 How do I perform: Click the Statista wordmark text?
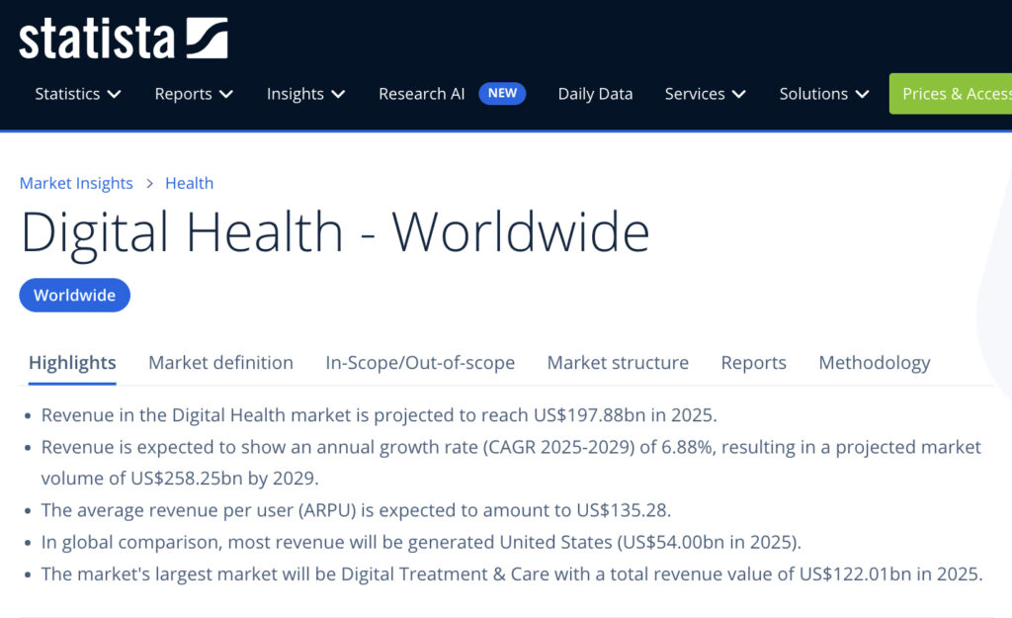click(x=97, y=39)
